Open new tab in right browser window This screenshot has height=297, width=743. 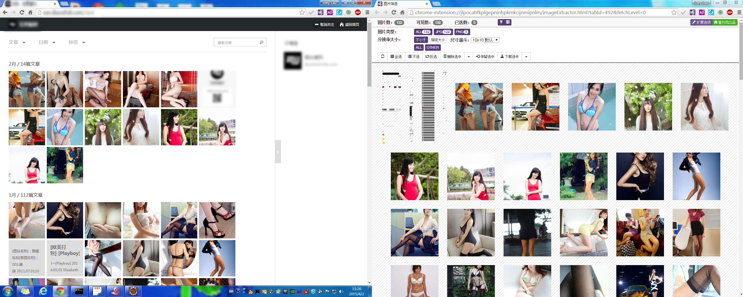[436, 4]
